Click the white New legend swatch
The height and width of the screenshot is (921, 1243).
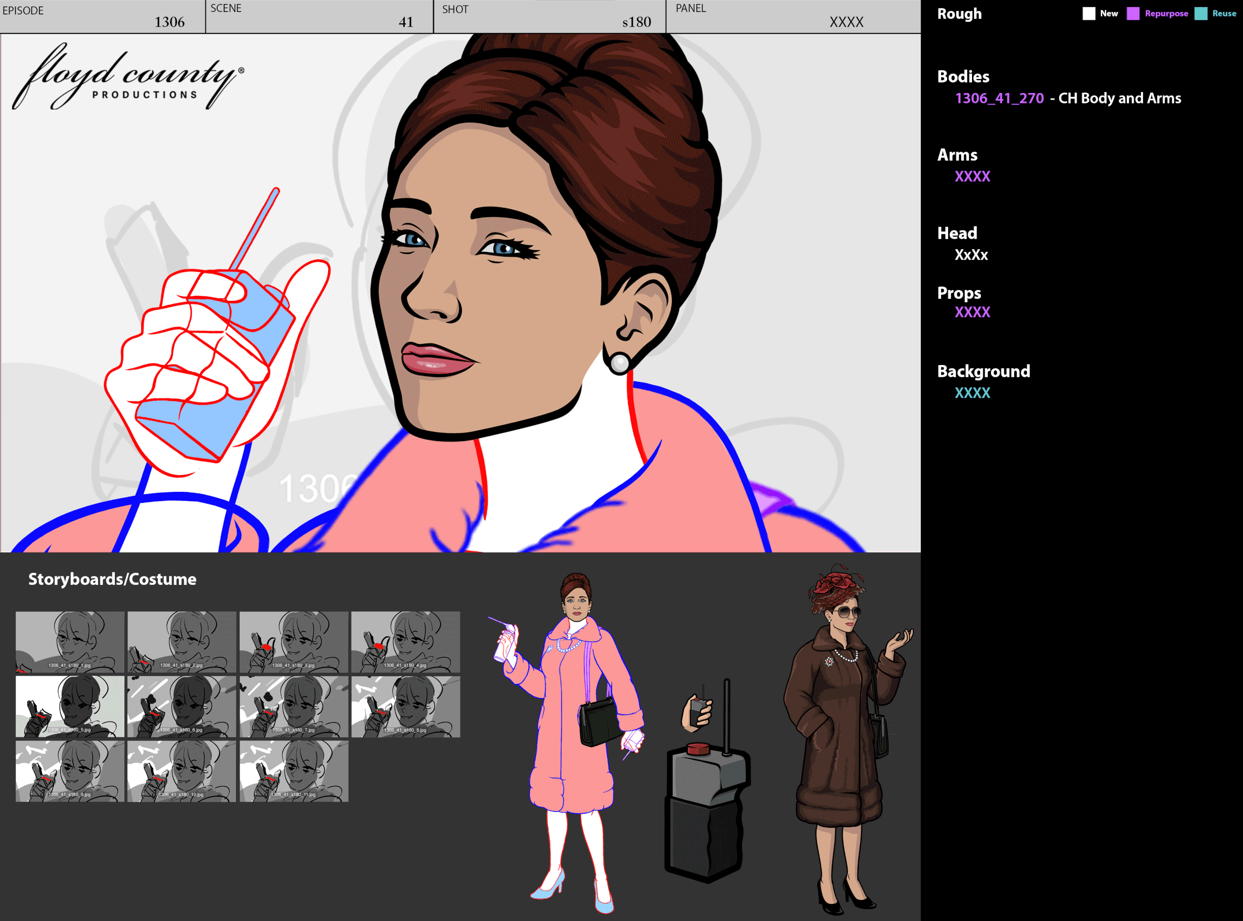point(1088,13)
